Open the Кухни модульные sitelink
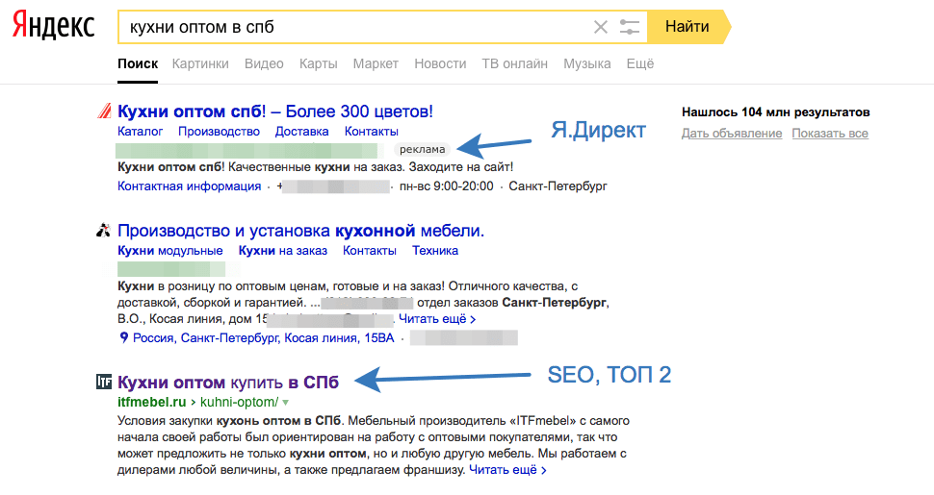Image resolution: width=934 pixels, height=495 pixels. pyautogui.click(x=170, y=251)
